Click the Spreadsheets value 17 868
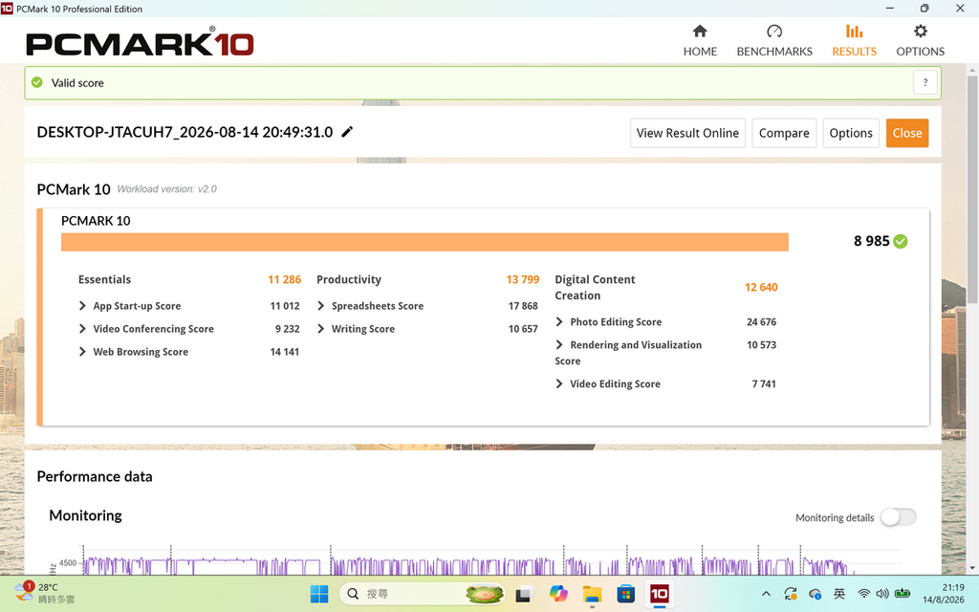The image size is (979, 612). 523,306
